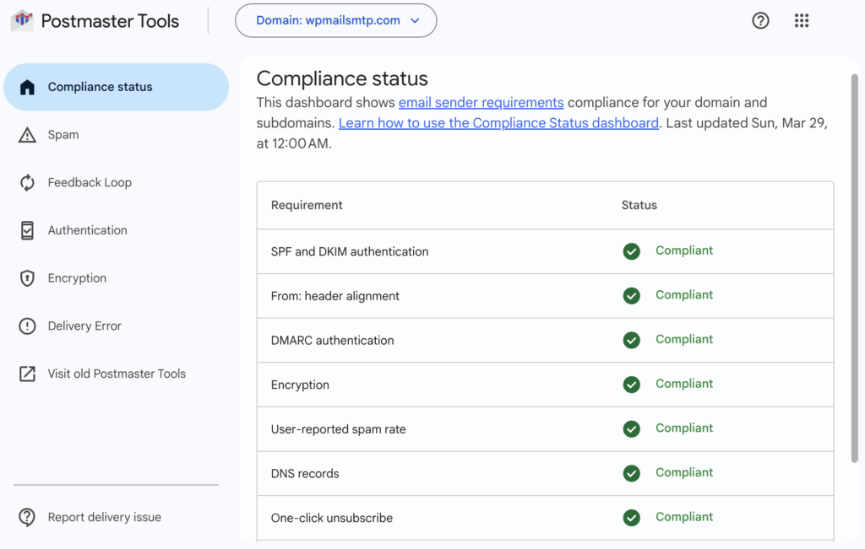865x549 pixels.
Task: Click the green check next to DMARC authentication
Action: click(x=631, y=340)
